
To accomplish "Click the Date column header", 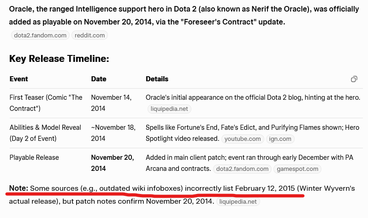I will click(99, 79).
